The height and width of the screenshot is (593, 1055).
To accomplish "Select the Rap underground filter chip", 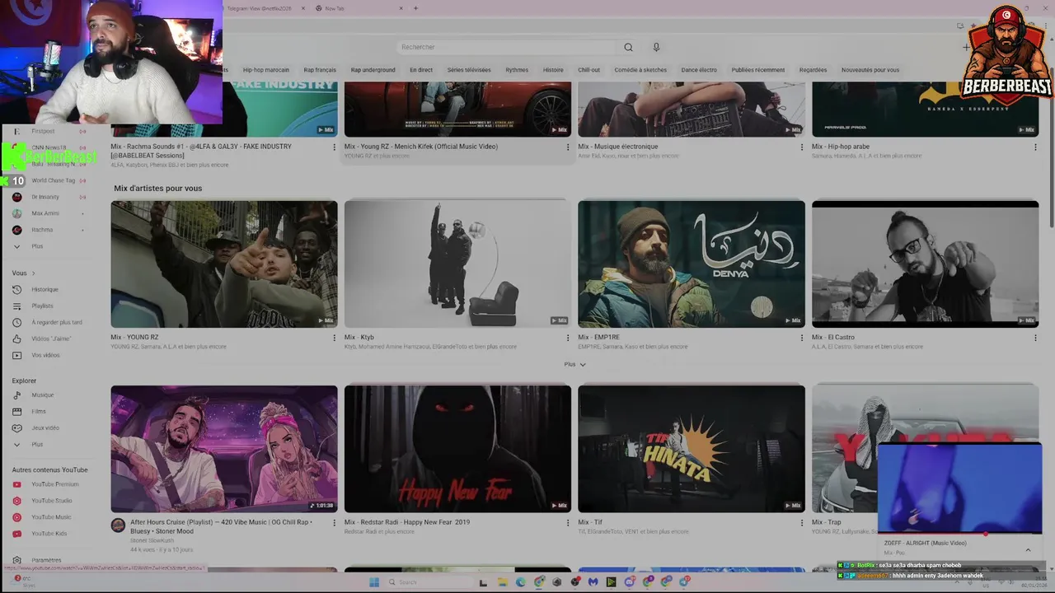I will (373, 70).
